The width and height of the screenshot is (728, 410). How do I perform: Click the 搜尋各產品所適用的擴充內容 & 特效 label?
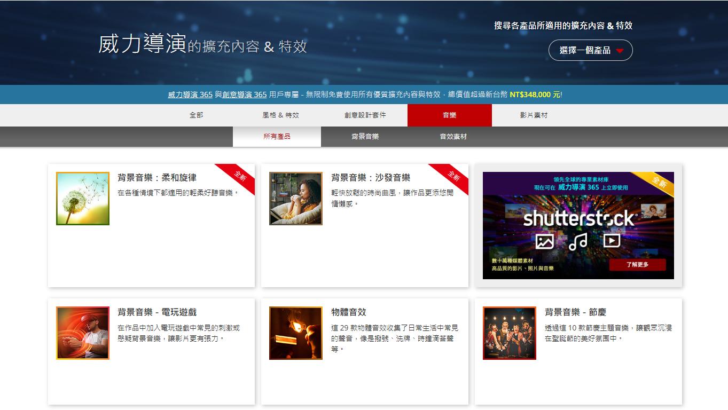point(563,26)
